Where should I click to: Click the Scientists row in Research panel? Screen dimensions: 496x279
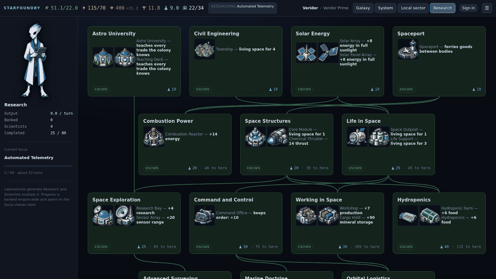(39, 126)
